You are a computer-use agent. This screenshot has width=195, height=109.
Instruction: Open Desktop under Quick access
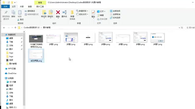pyautogui.click(x=10, y=38)
